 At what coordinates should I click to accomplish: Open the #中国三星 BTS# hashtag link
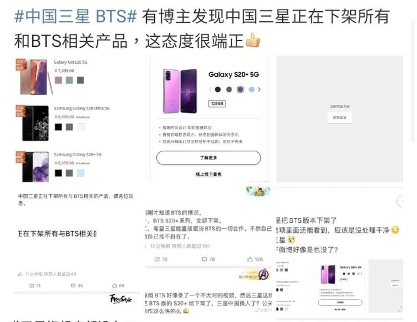point(75,16)
